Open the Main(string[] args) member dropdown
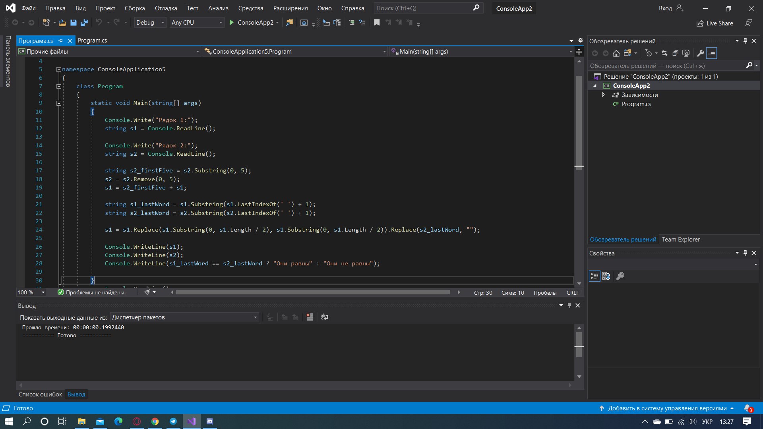The width and height of the screenshot is (763, 429). click(x=481, y=52)
